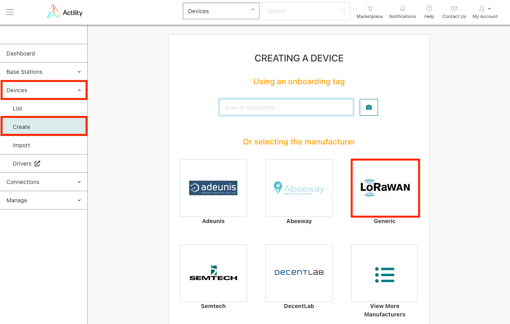Image resolution: width=510 pixels, height=324 pixels.
Task: Open the Contact Us envelope icon
Action: coord(454,8)
